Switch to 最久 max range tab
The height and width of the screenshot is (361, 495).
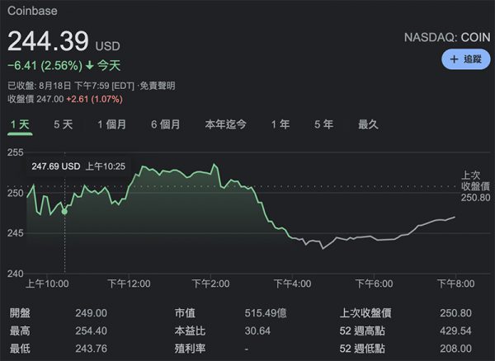[368, 124]
